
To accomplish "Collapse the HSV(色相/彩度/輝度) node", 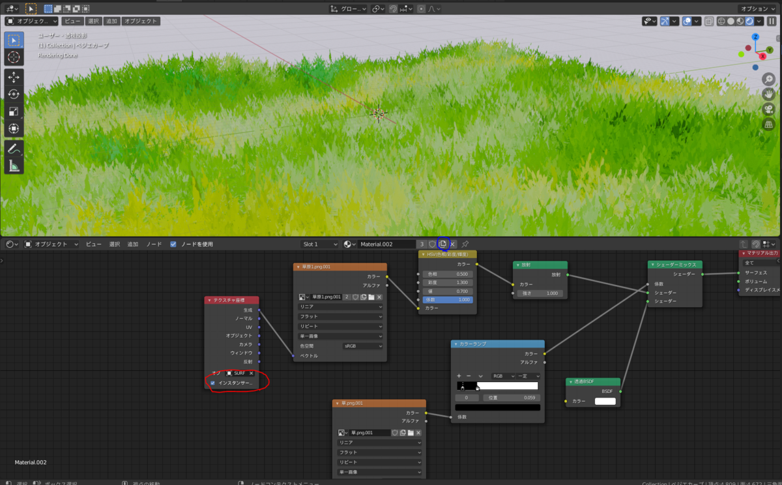I will point(423,254).
